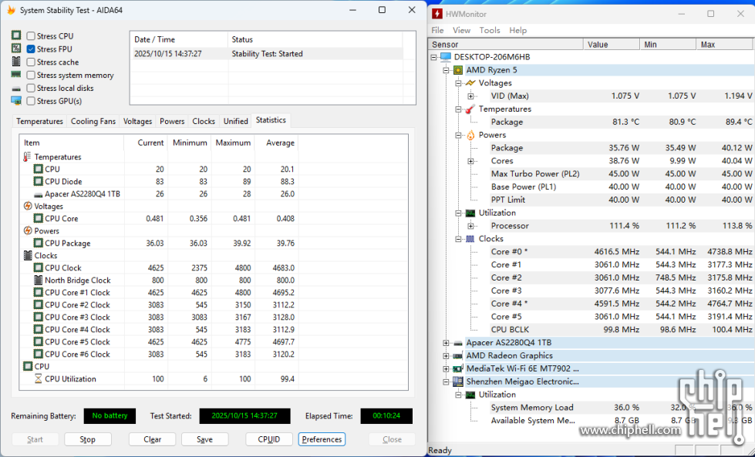Toggle Stress system memory checkbox
This screenshot has height=457, width=755.
click(x=31, y=76)
